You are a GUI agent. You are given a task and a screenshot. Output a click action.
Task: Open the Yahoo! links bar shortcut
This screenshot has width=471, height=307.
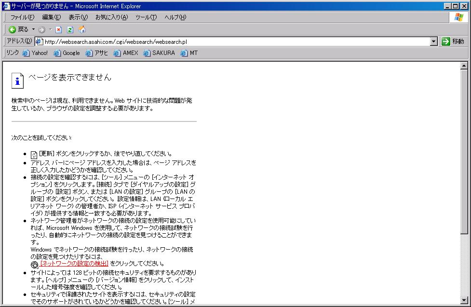click(x=35, y=53)
